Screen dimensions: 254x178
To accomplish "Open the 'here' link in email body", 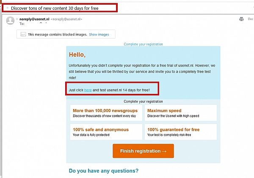I will (x=88, y=90).
